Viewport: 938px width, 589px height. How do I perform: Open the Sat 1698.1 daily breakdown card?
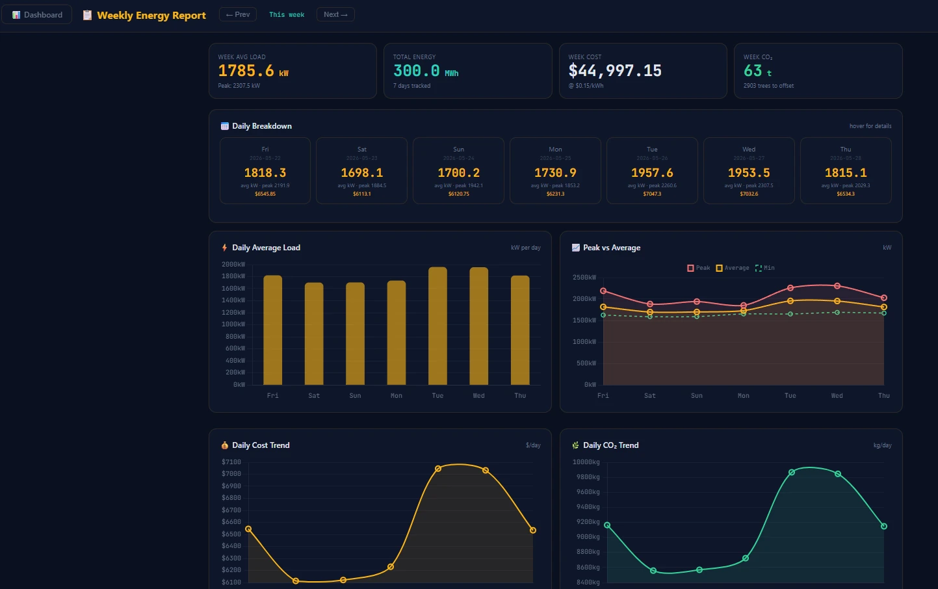362,171
